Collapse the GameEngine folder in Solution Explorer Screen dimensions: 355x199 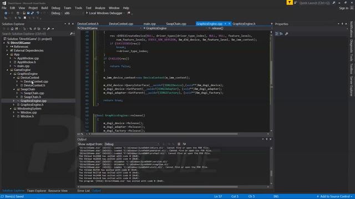coord(7,70)
